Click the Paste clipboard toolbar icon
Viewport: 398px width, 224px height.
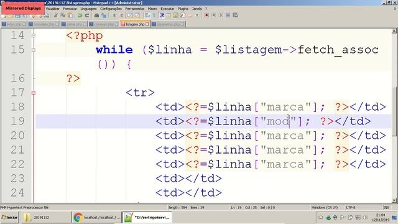click(x=70, y=15)
